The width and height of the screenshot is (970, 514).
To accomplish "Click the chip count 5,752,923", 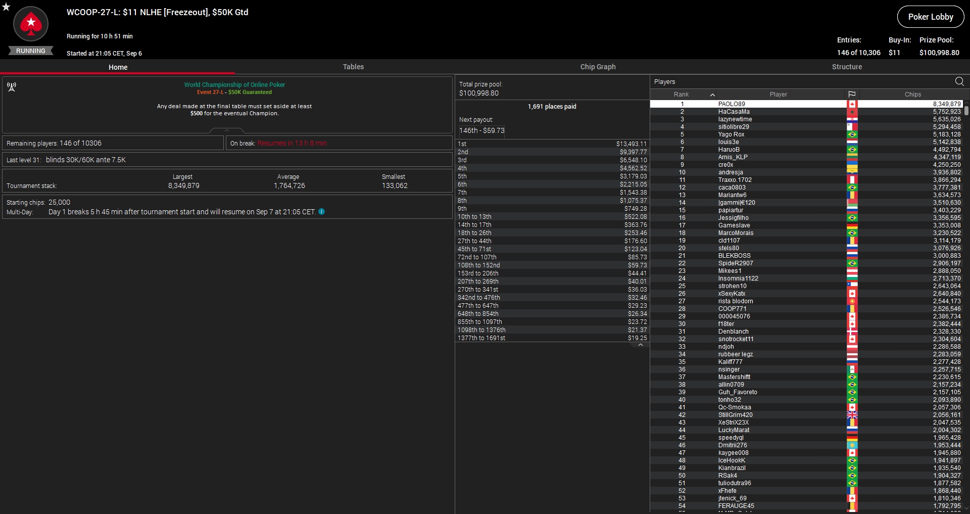I will (947, 112).
